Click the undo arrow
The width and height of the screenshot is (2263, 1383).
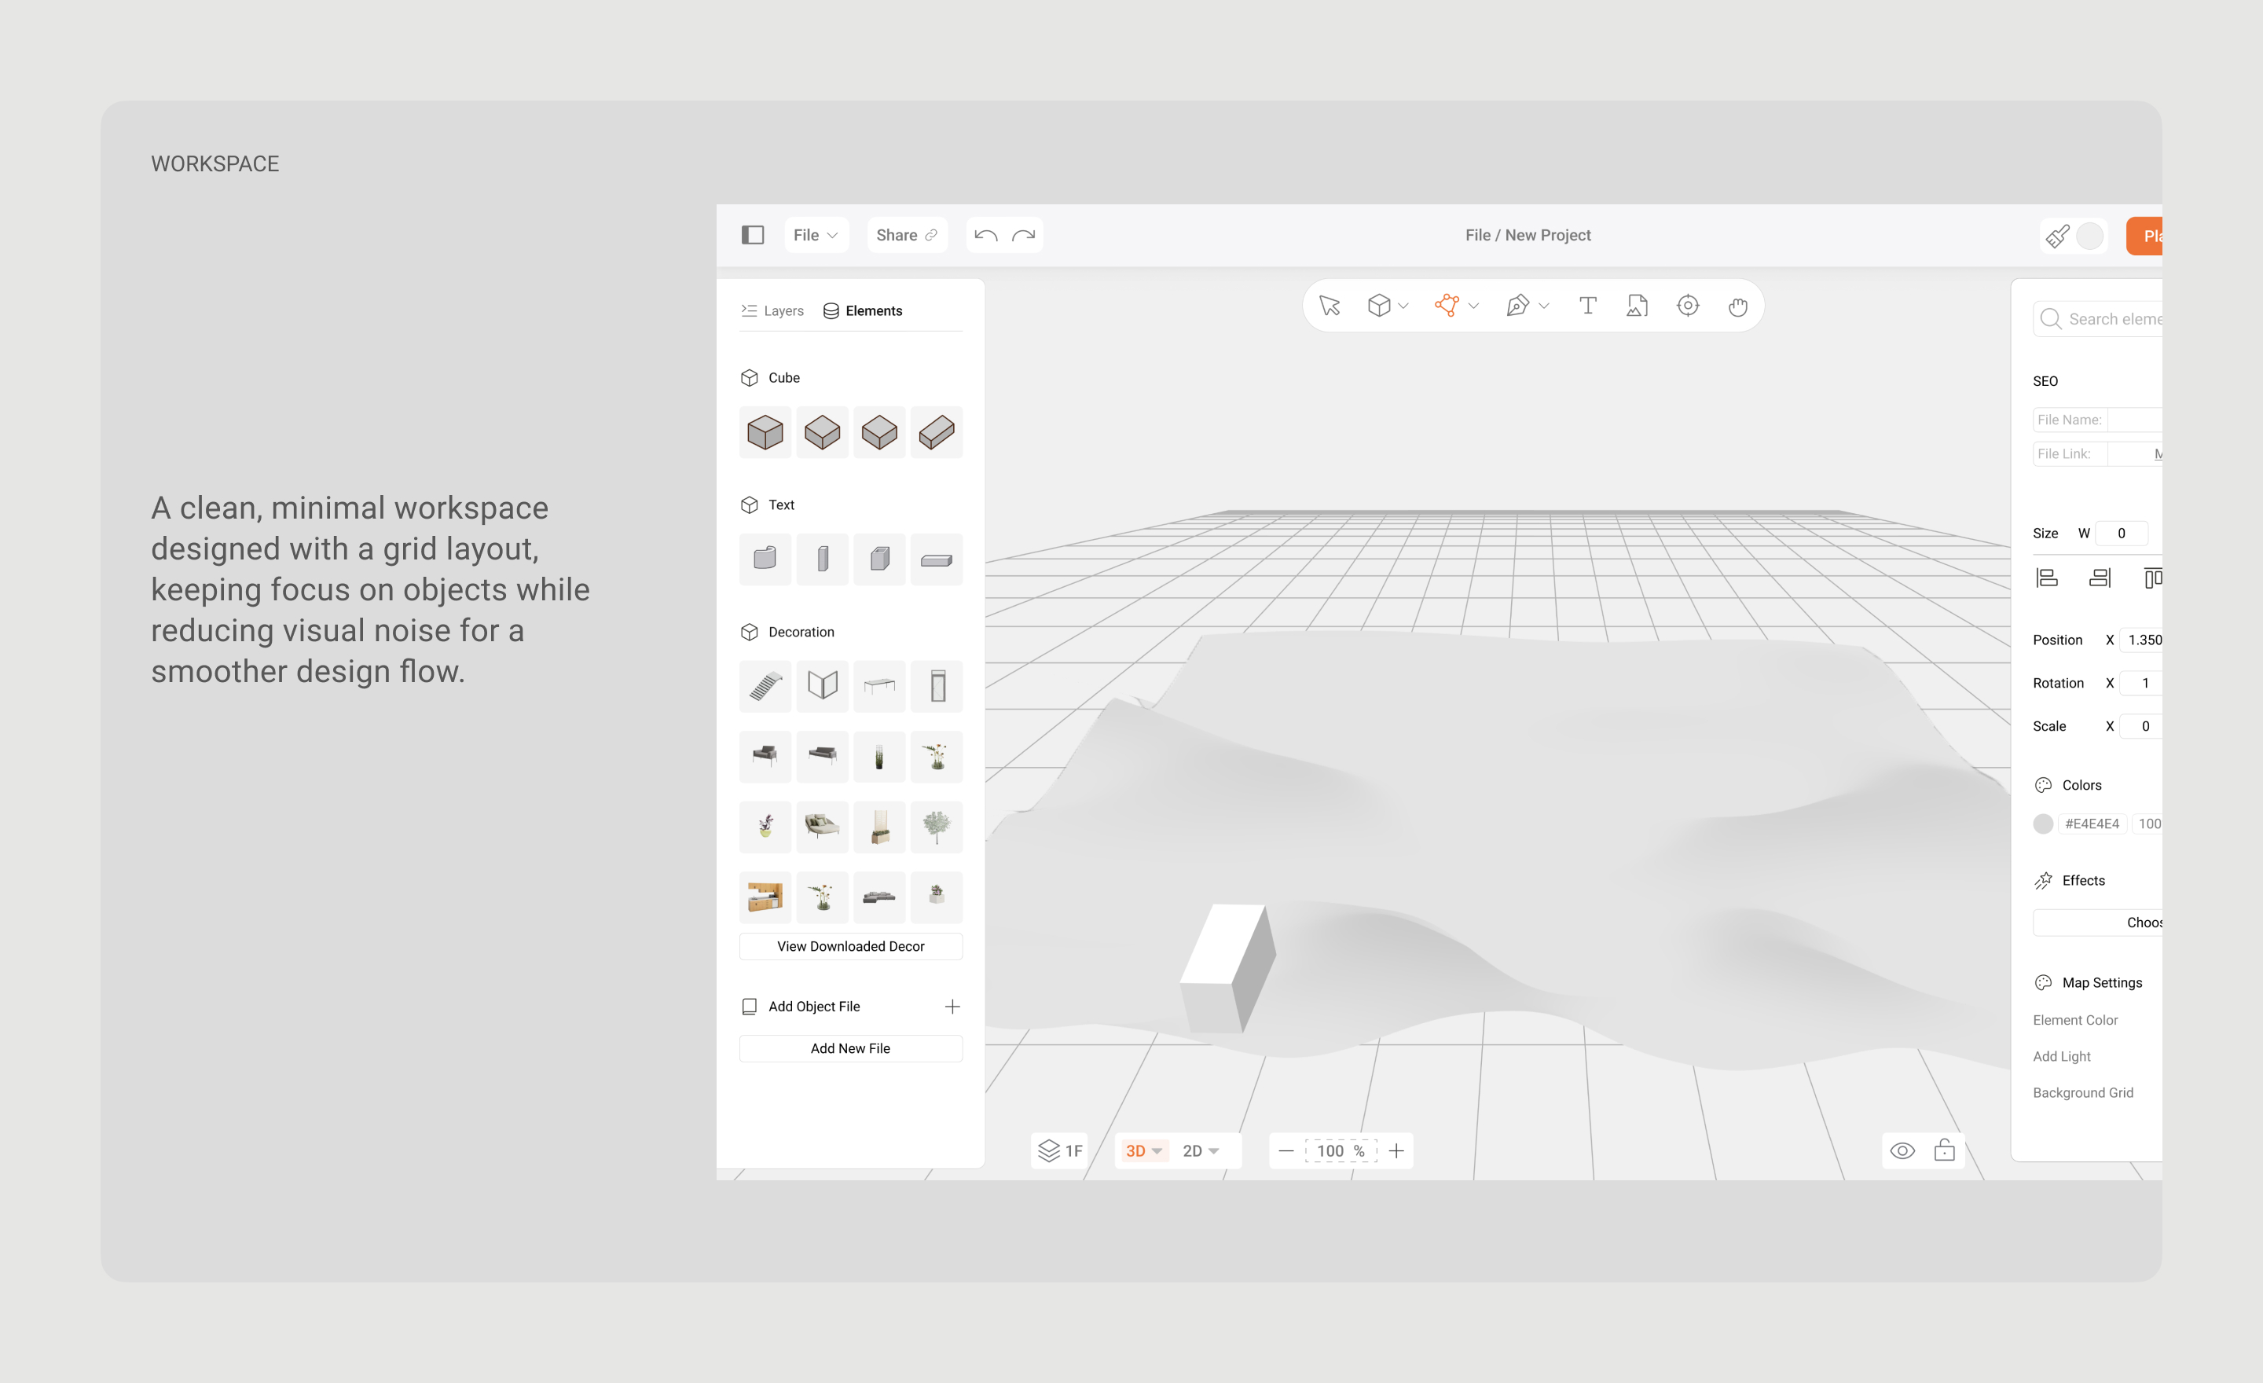tap(985, 235)
